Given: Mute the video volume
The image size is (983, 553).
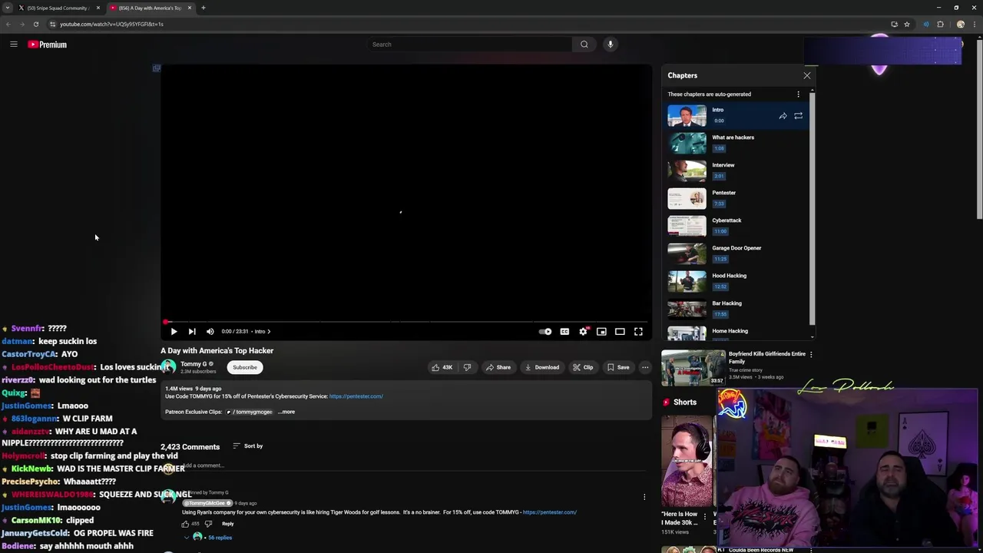Looking at the screenshot, I should (x=210, y=332).
